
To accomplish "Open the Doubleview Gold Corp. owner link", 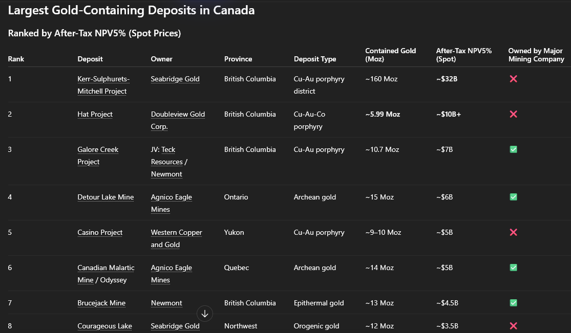I will [178, 115].
